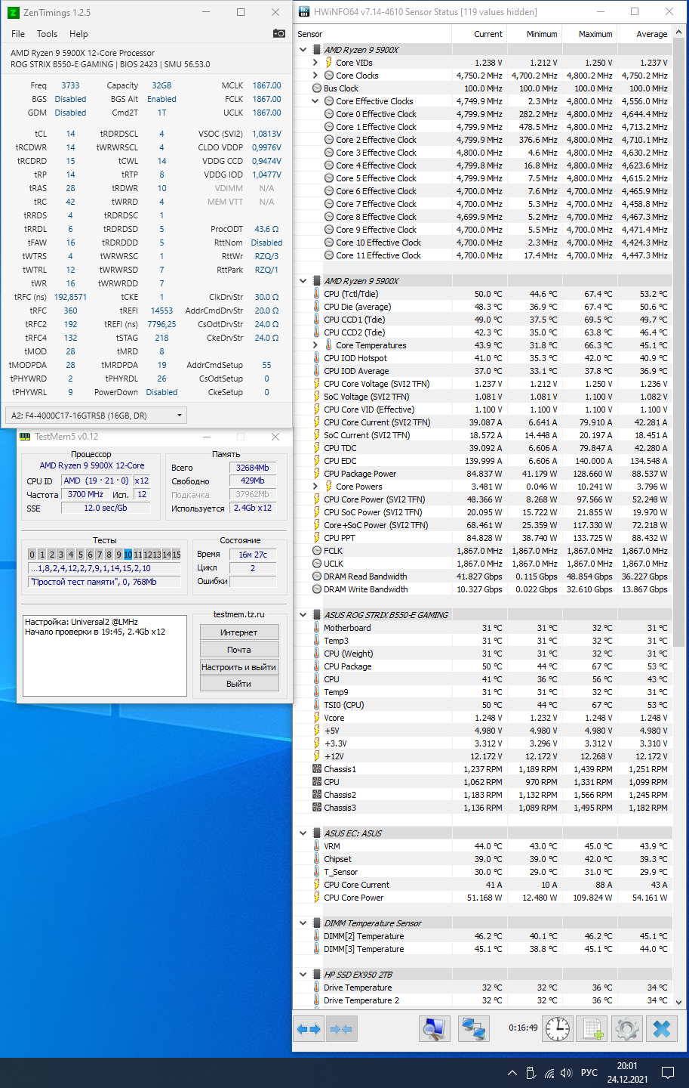Click the РУС language indicator
This screenshot has height=1088, width=689.
point(589,1073)
